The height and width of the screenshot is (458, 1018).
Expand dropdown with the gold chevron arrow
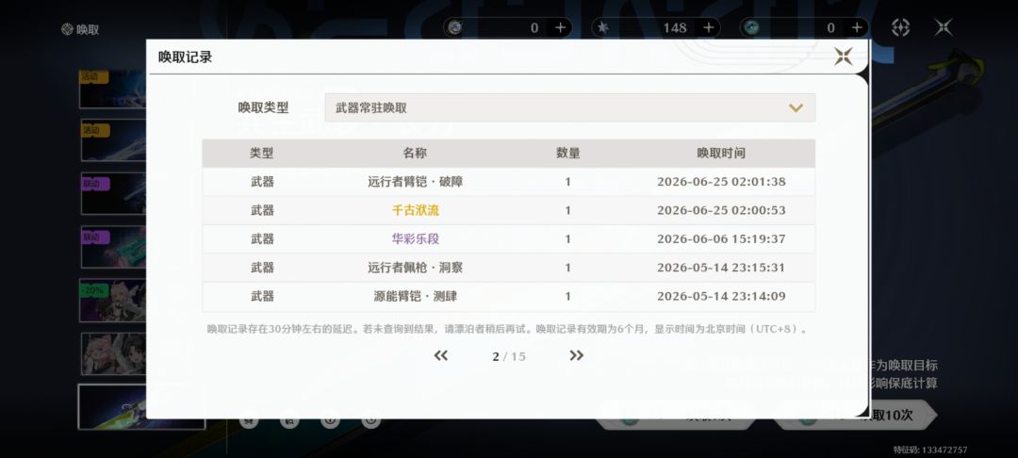click(x=796, y=107)
